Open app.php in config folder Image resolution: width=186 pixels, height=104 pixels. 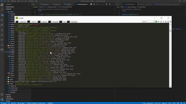pos(12,14)
